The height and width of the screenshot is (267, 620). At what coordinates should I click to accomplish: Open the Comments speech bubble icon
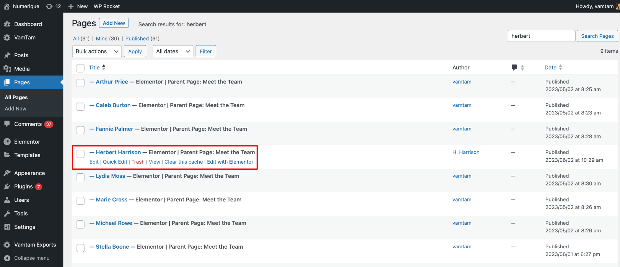[x=7, y=124]
